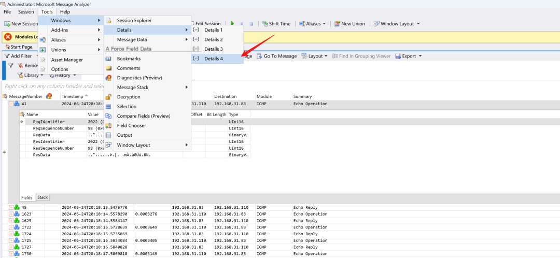
Task: Click the Add Filter button
Action: [x=18, y=56]
